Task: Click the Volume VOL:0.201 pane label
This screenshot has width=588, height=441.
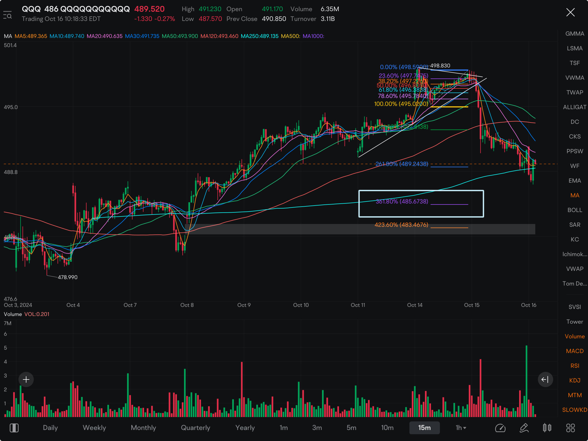Action: tap(27, 314)
